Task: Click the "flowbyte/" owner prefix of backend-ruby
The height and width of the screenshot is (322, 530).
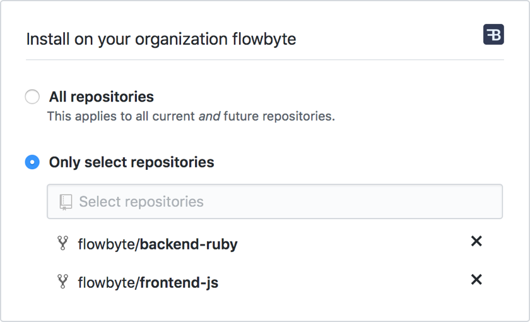Action: pos(108,244)
